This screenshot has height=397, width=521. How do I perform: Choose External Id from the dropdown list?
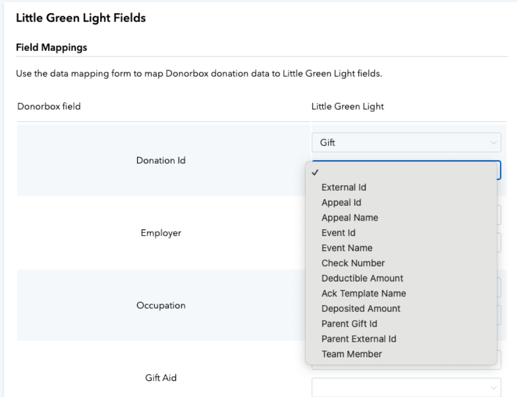click(401, 187)
